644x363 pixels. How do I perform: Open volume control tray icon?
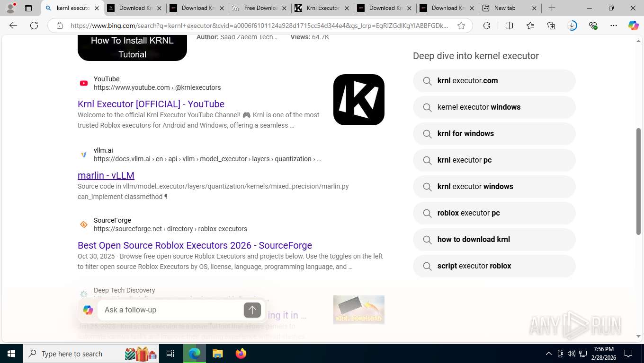tap(572, 354)
